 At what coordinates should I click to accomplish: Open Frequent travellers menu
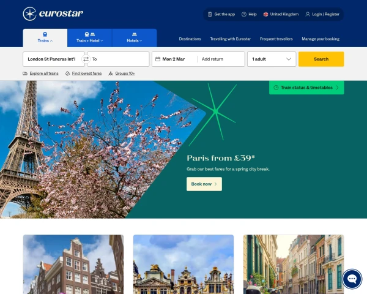[276, 39]
